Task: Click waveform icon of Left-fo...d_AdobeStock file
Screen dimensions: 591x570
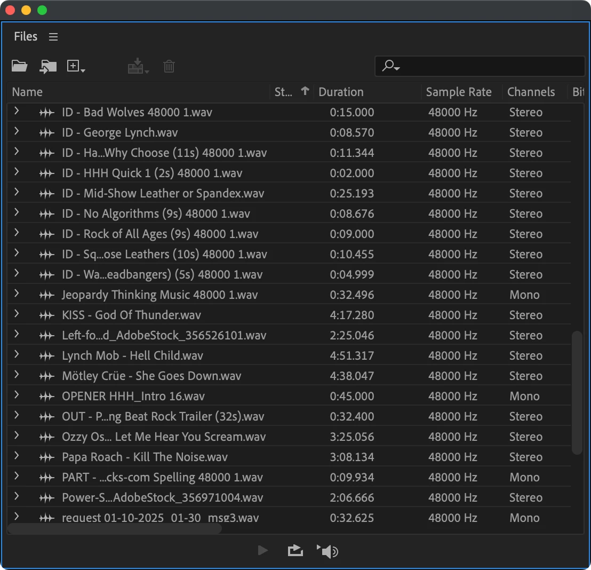Action: coord(47,336)
